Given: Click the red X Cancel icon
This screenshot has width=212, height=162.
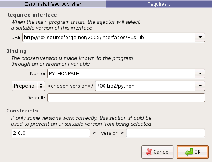Looking at the screenshot, I should 149,152.
